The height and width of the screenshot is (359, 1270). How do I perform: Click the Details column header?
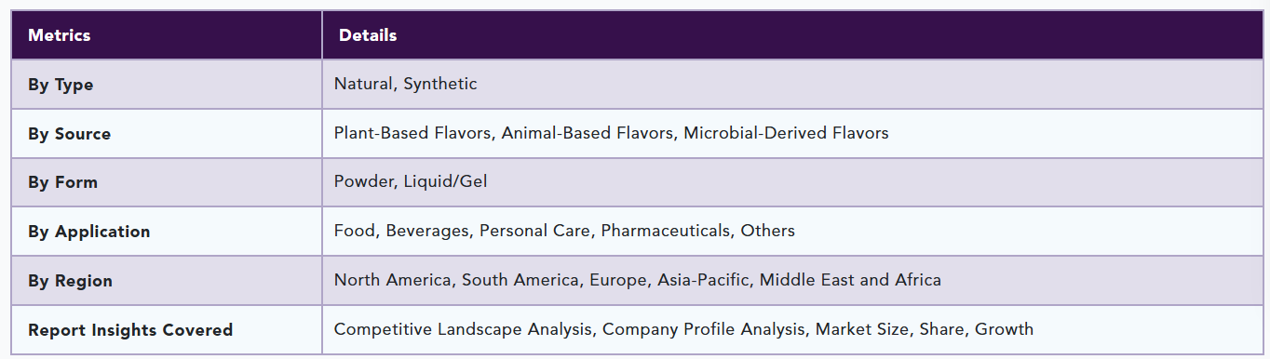368,35
